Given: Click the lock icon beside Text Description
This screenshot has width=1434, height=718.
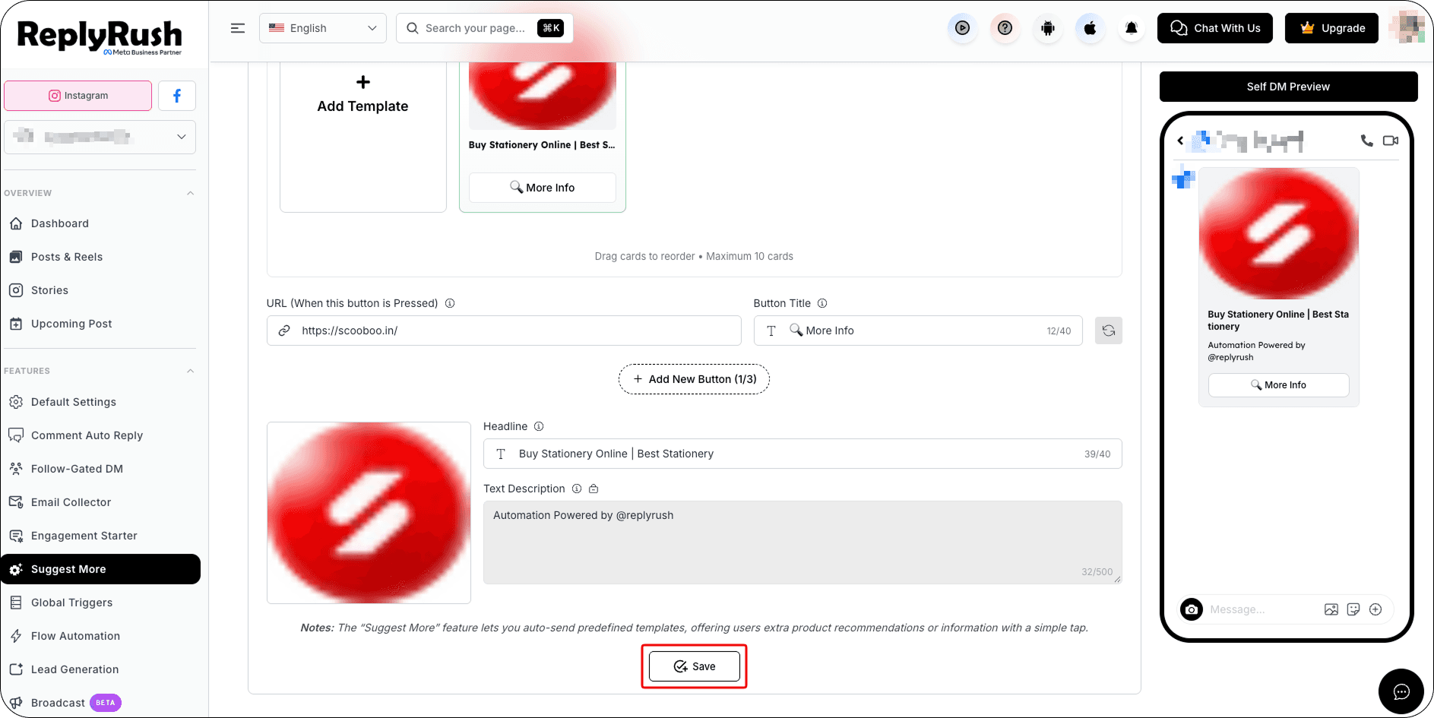Looking at the screenshot, I should (x=594, y=489).
